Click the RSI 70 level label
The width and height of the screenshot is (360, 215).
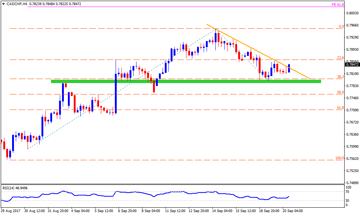point(348,192)
